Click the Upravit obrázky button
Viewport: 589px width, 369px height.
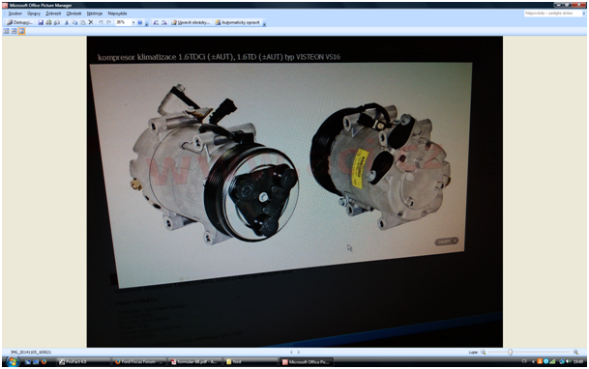coord(191,22)
